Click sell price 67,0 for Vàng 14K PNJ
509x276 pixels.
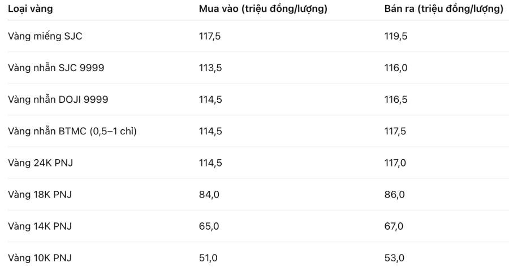click(x=394, y=226)
